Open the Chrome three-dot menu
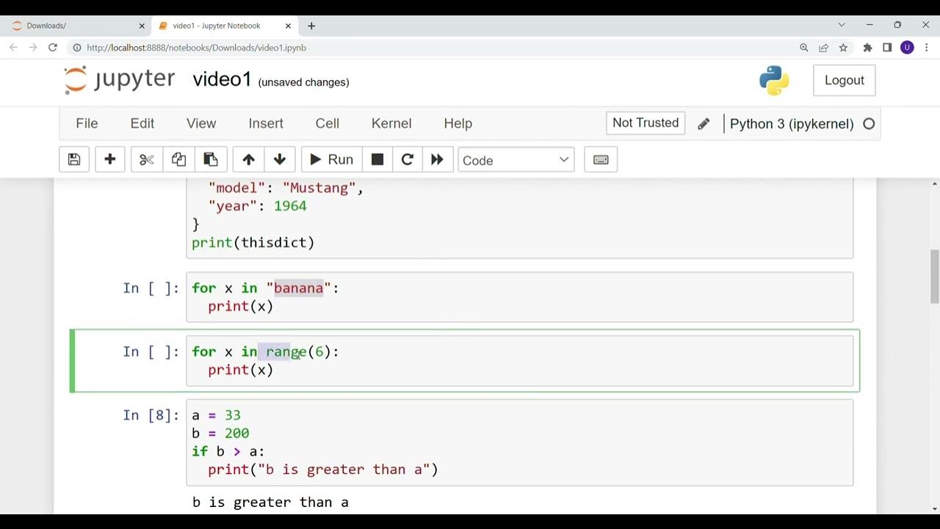 click(x=927, y=48)
